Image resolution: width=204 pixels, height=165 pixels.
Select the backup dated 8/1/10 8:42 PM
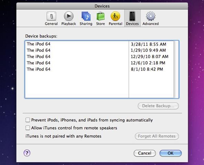99,69
